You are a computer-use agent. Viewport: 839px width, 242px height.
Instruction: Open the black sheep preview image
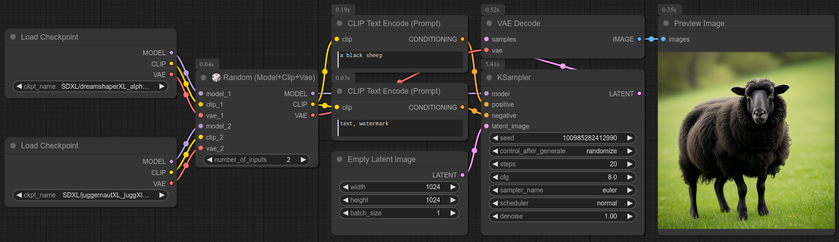(x=747, y=140)
